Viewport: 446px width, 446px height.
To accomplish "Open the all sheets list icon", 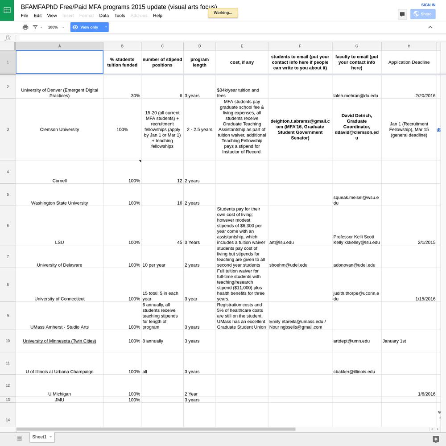I will point(19,438).
